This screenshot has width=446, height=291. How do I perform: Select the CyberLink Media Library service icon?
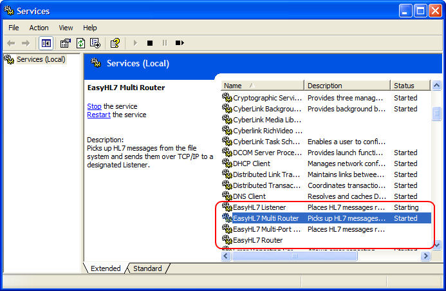point(227,120)
